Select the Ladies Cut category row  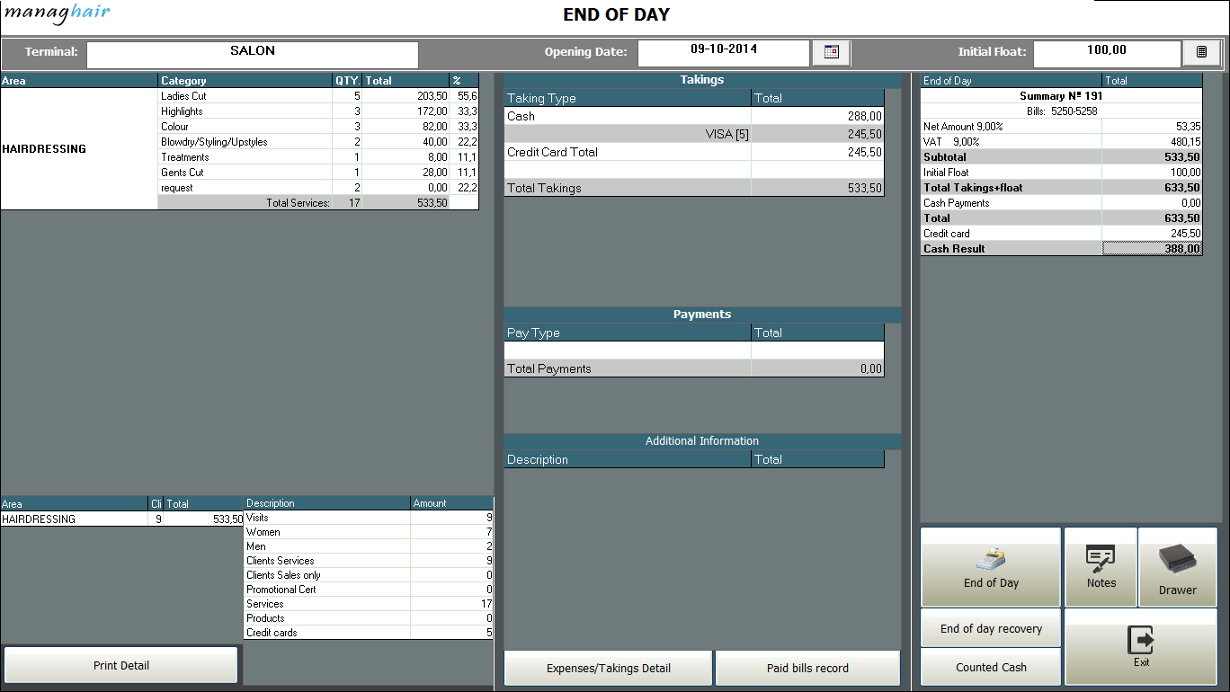tap(244, 96)
